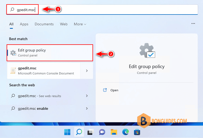Click the Search icon on the taskbar
The height and width of the screenshot is (138, 203).
79,132
